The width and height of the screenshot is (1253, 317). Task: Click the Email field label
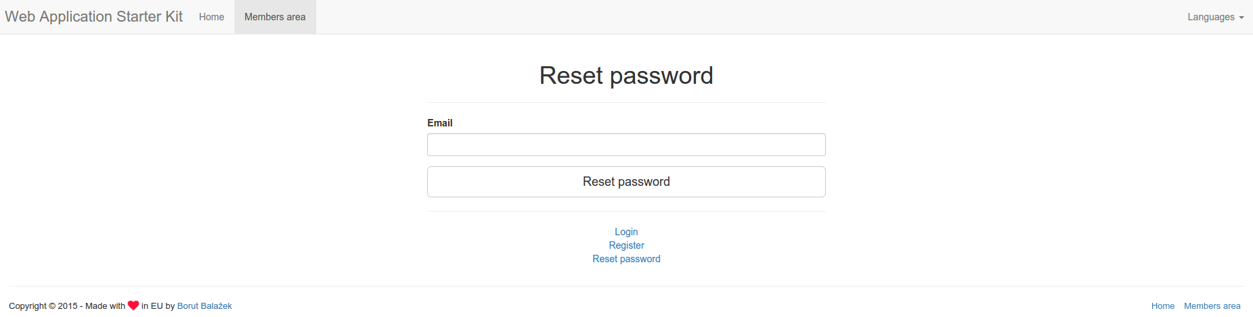click(440, 123)
